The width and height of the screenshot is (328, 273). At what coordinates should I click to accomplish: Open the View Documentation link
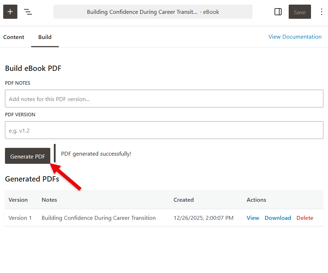coord(295,37)
